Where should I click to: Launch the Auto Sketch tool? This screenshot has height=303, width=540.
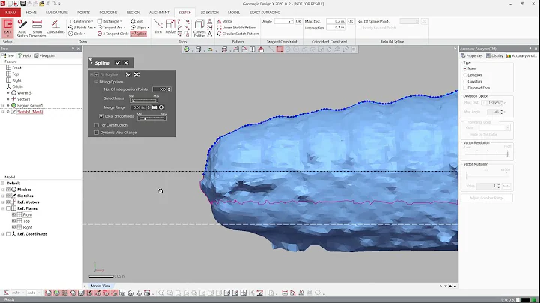coord(22,28)
